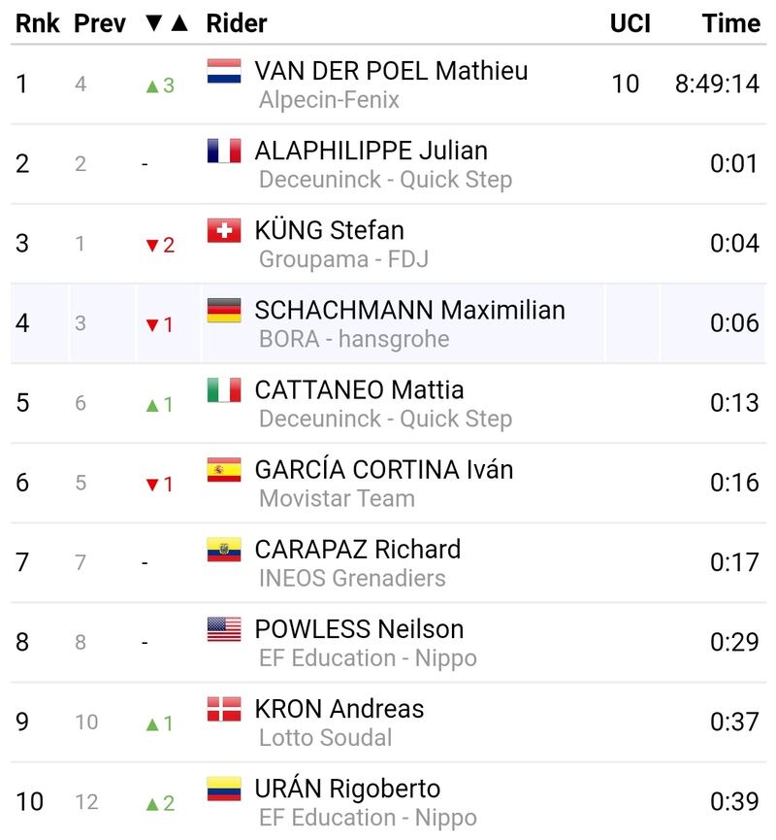The image size is (776, 840).
Task: Click the French flag next to Alaphilippe
Action: [x=224, y=151]
